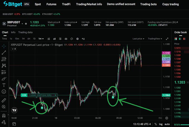Open BTC/USDT ticker link

pyautogui.click(x=31, y=14)
